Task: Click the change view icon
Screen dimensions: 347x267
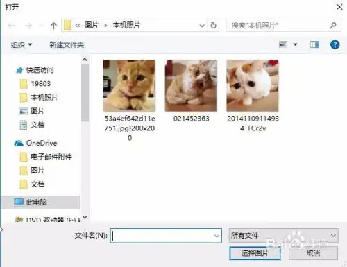Action: [x=283, y=44]
